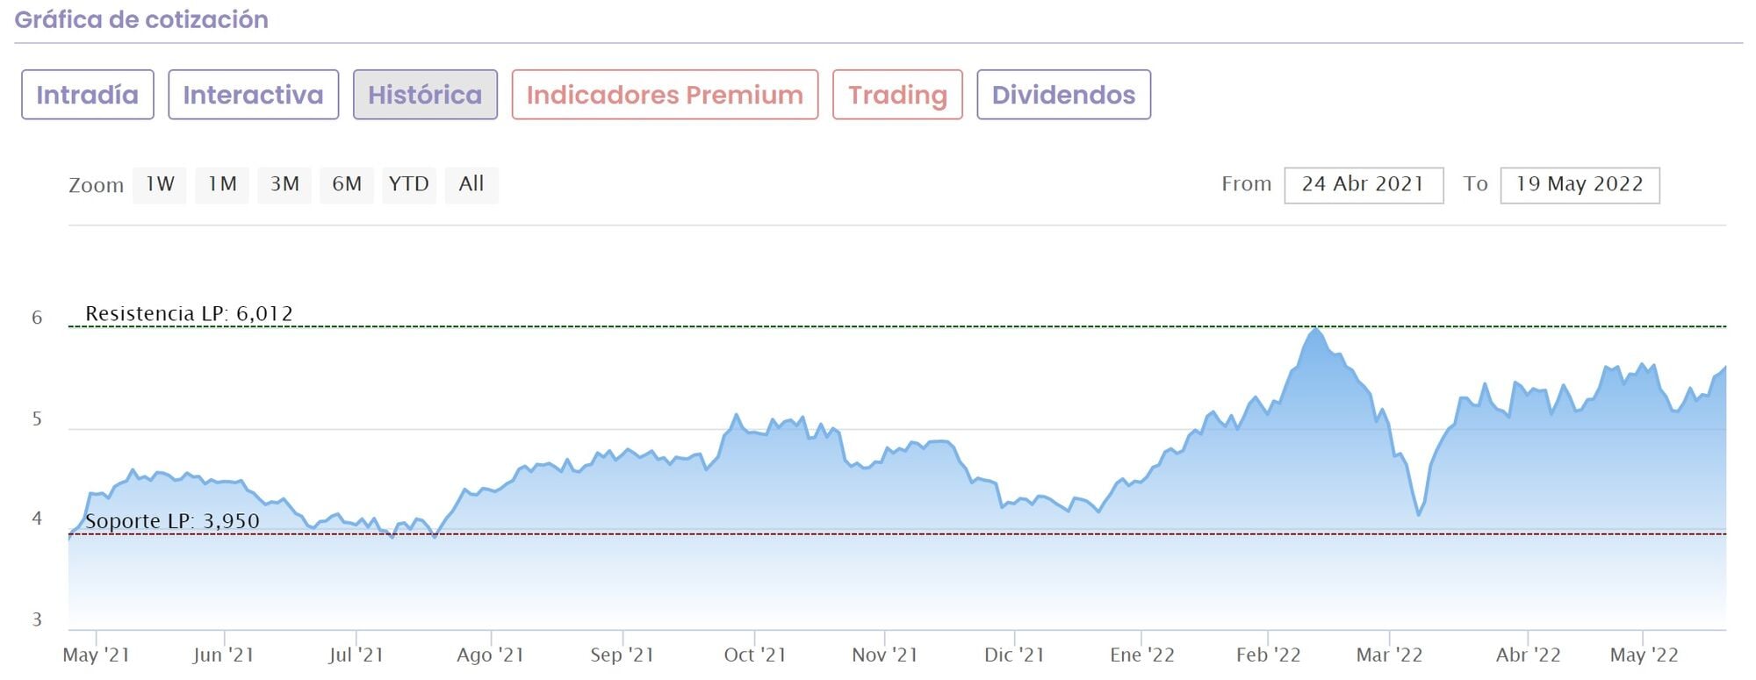The image size is (1756, 680).
Task: Click the Ene '22 axis label
Action: point(1141,655)
